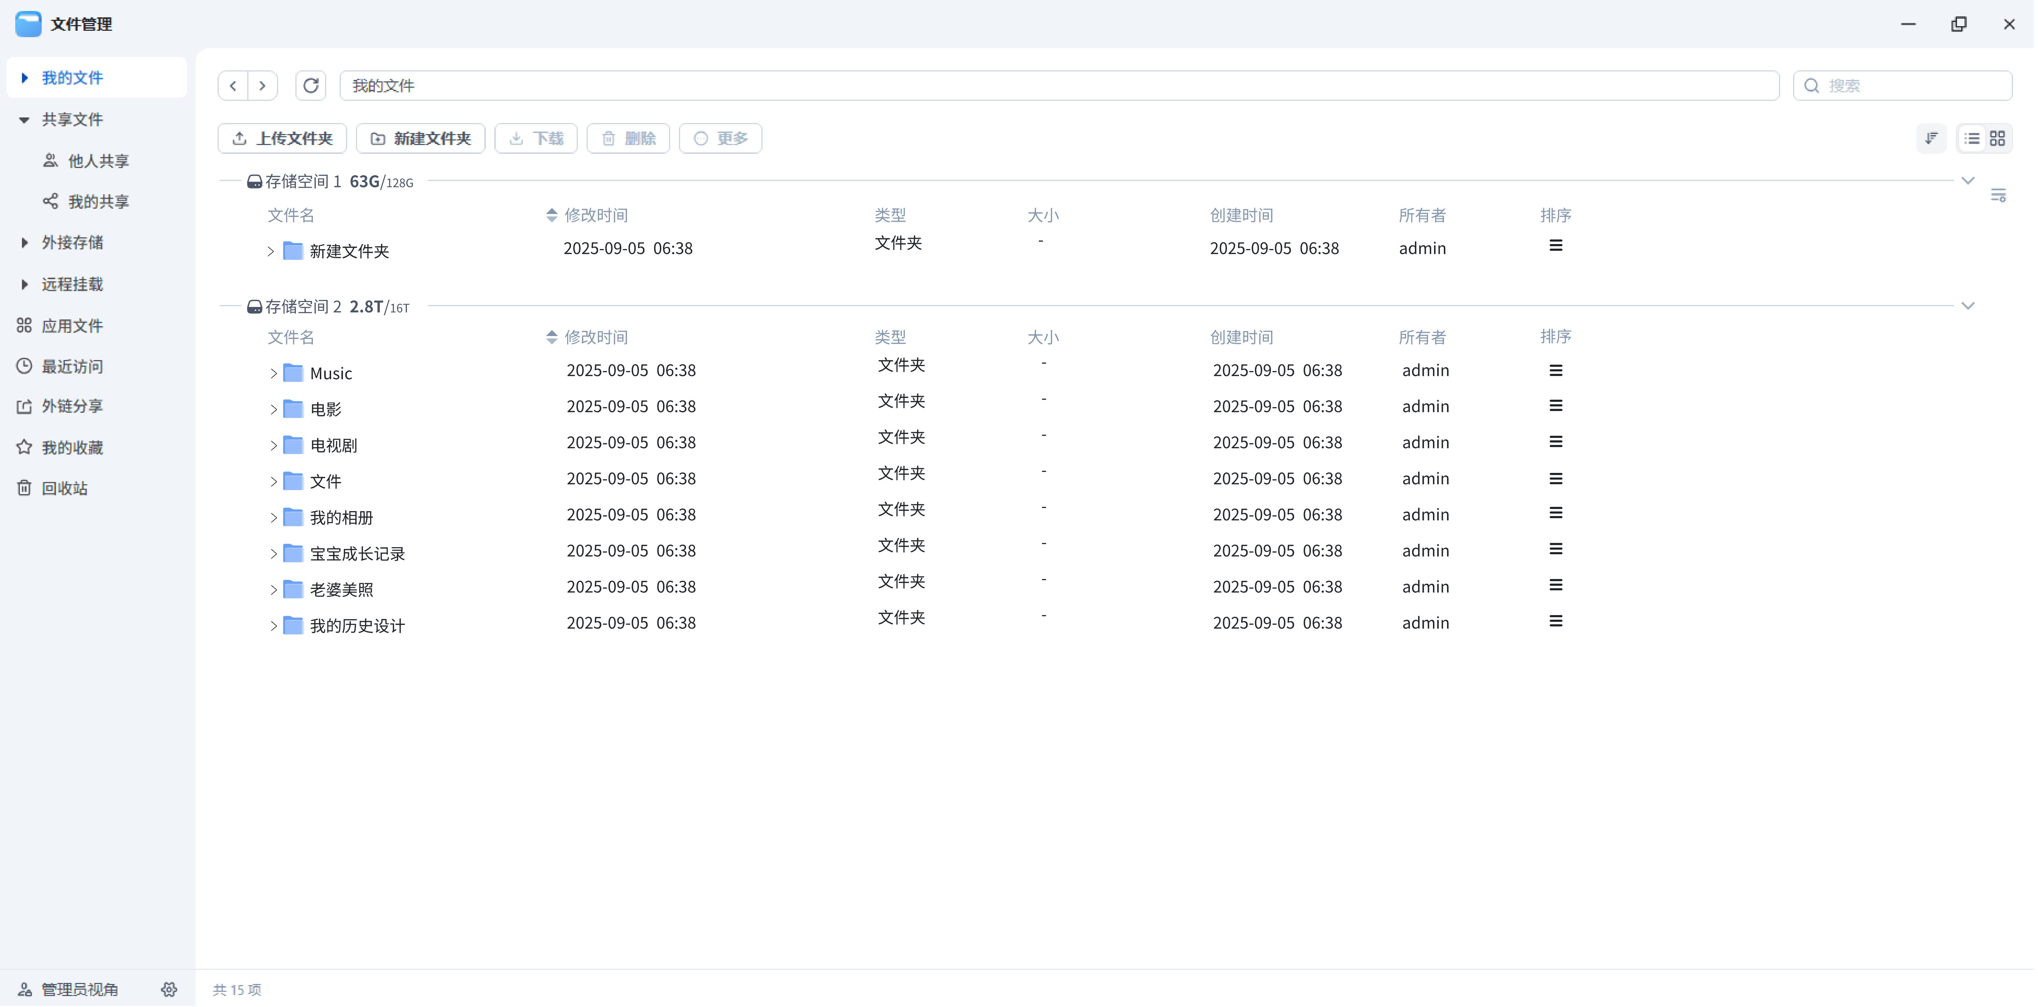Open 我的收藏 in the sidebar
2038x1007 pixels.
pos(72,448)
